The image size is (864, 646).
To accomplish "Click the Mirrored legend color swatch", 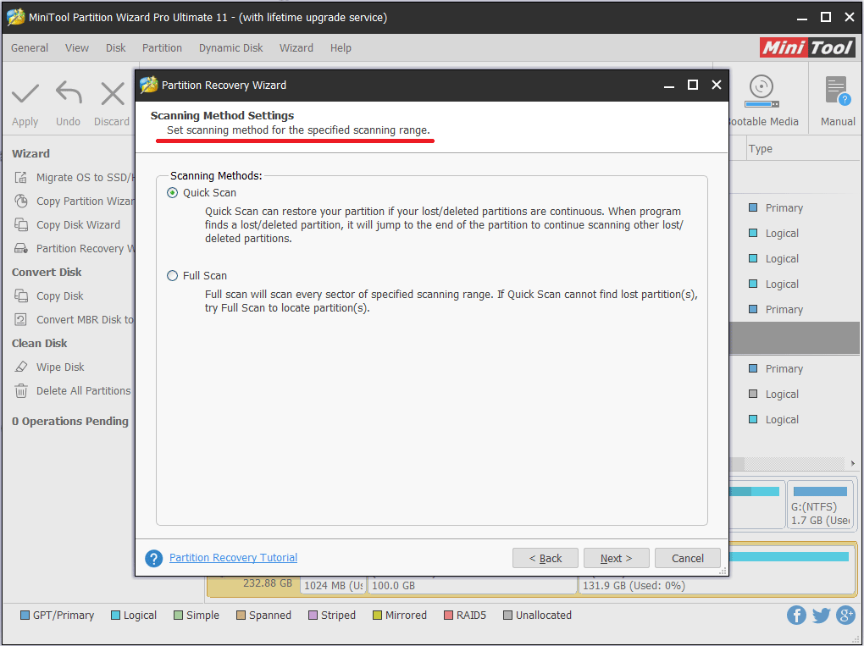I will click(x=377, y=616).
